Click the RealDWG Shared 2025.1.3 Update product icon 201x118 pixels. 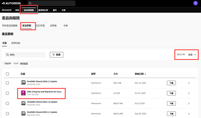point(23,113)
